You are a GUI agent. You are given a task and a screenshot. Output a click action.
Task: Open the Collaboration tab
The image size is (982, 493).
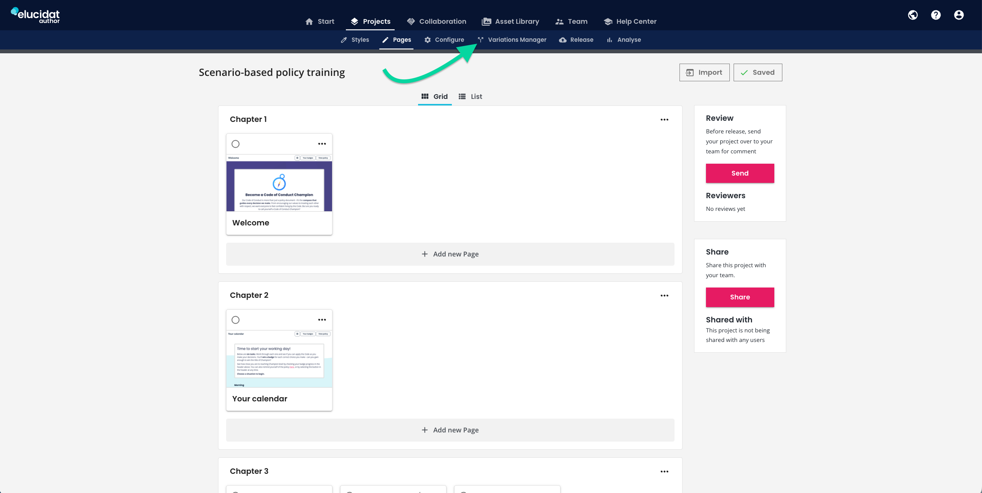pyautogui.click(x=436, y=21)
